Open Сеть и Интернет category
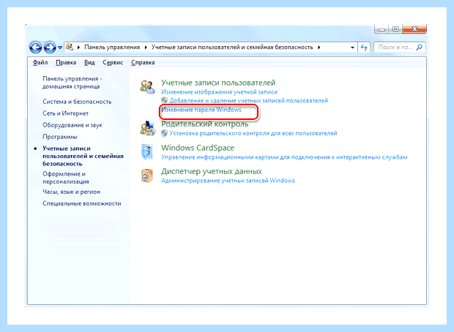454x332 pixels. click(65, 113)
